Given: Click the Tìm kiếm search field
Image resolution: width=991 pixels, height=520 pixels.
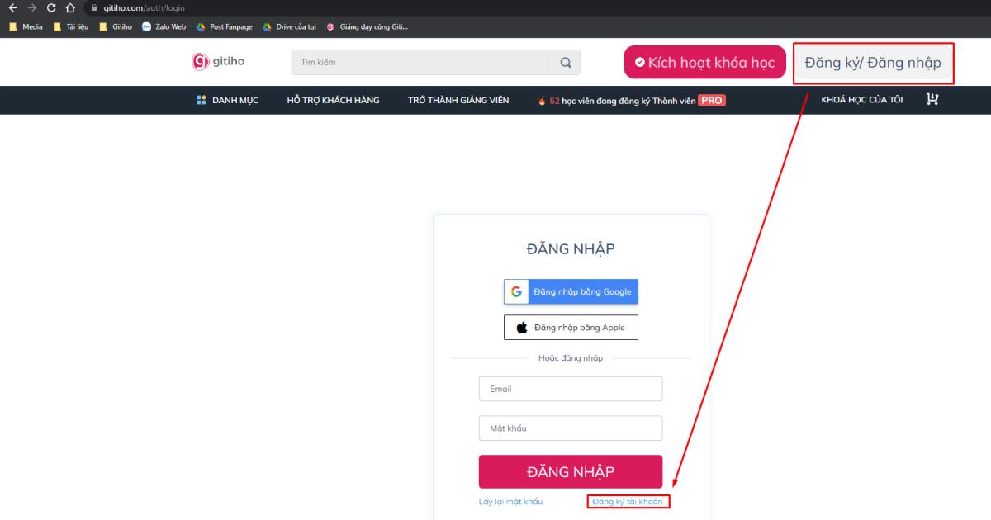Looking at the screenshot, I should (x=420, y=62).
